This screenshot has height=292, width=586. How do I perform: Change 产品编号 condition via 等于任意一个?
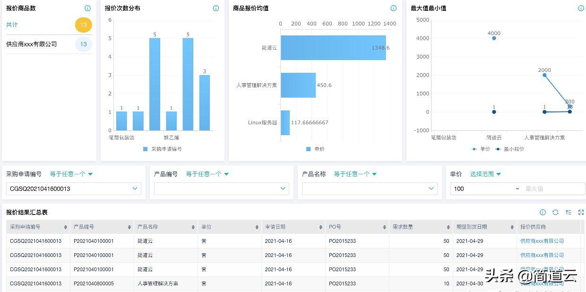(207, 174)
